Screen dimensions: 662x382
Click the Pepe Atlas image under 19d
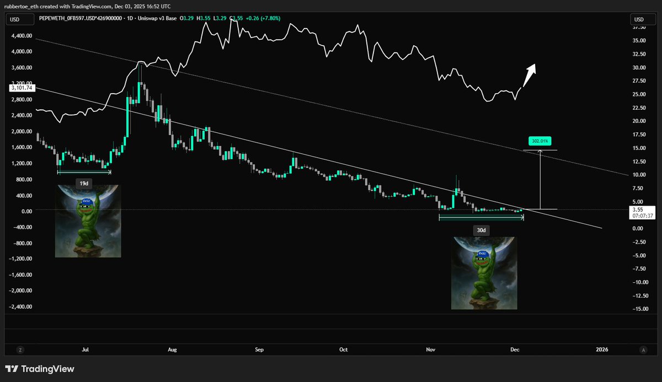tap(88, 221)
